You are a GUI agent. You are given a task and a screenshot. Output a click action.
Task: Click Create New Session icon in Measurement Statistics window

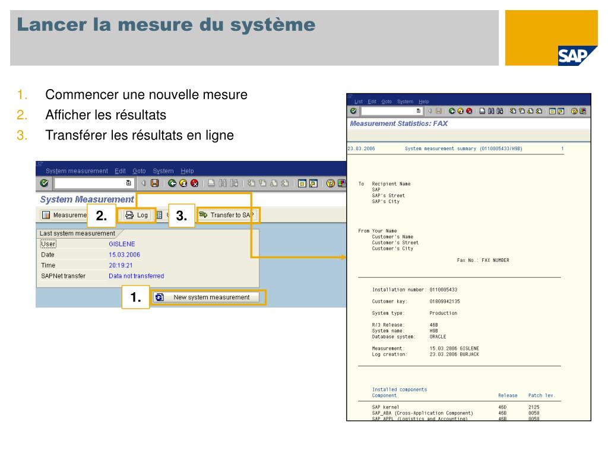pyautogui.click(x=552, y=111)
